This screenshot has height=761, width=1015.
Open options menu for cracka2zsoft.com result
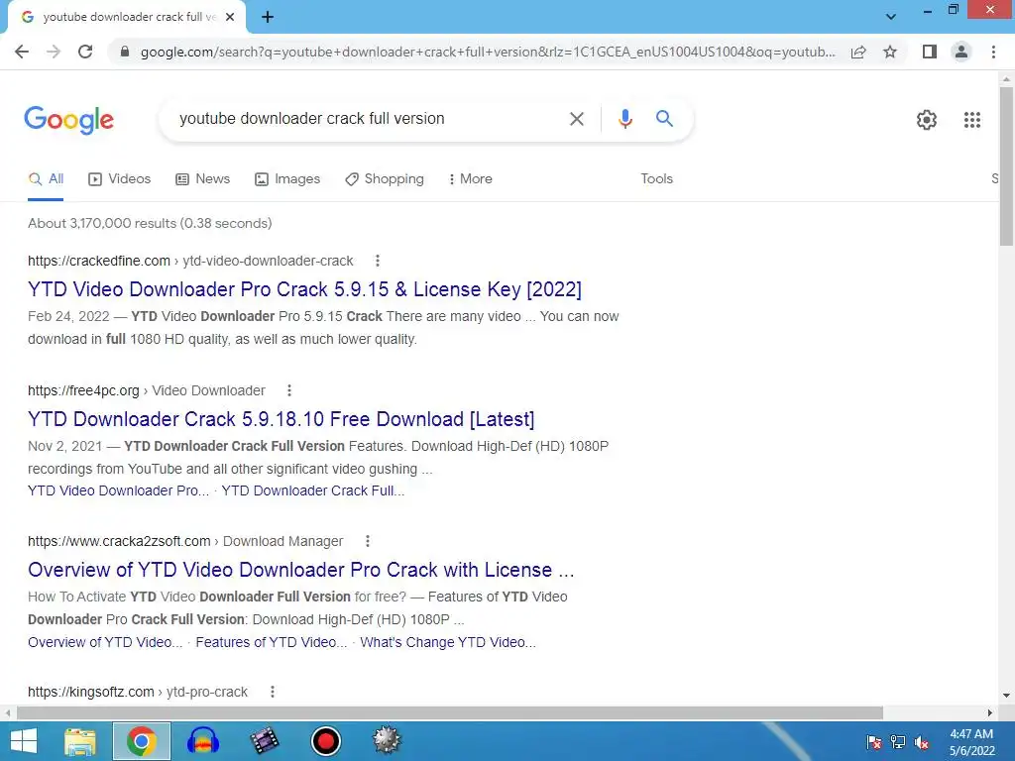tap(367, 541)
